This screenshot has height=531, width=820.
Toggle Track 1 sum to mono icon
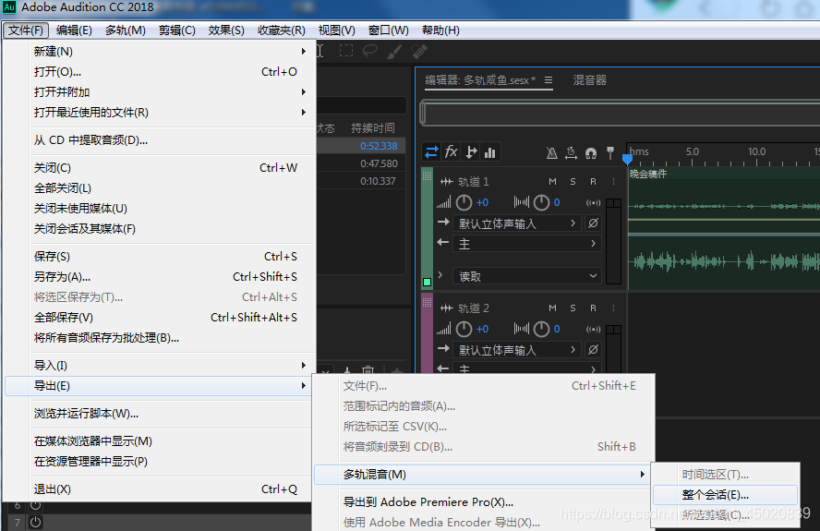(x=593, y=203)
